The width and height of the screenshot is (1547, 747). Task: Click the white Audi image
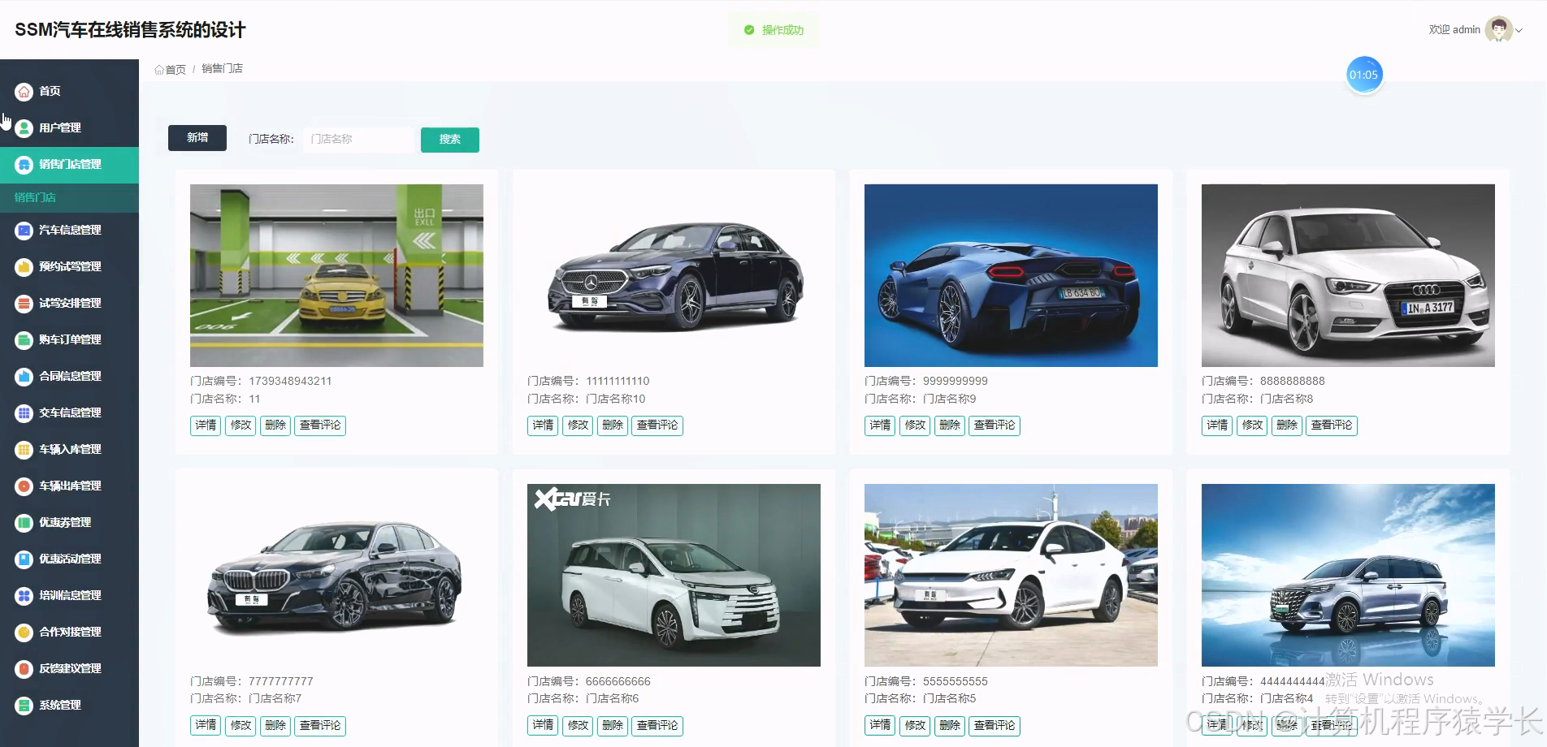pos(1348,275)
